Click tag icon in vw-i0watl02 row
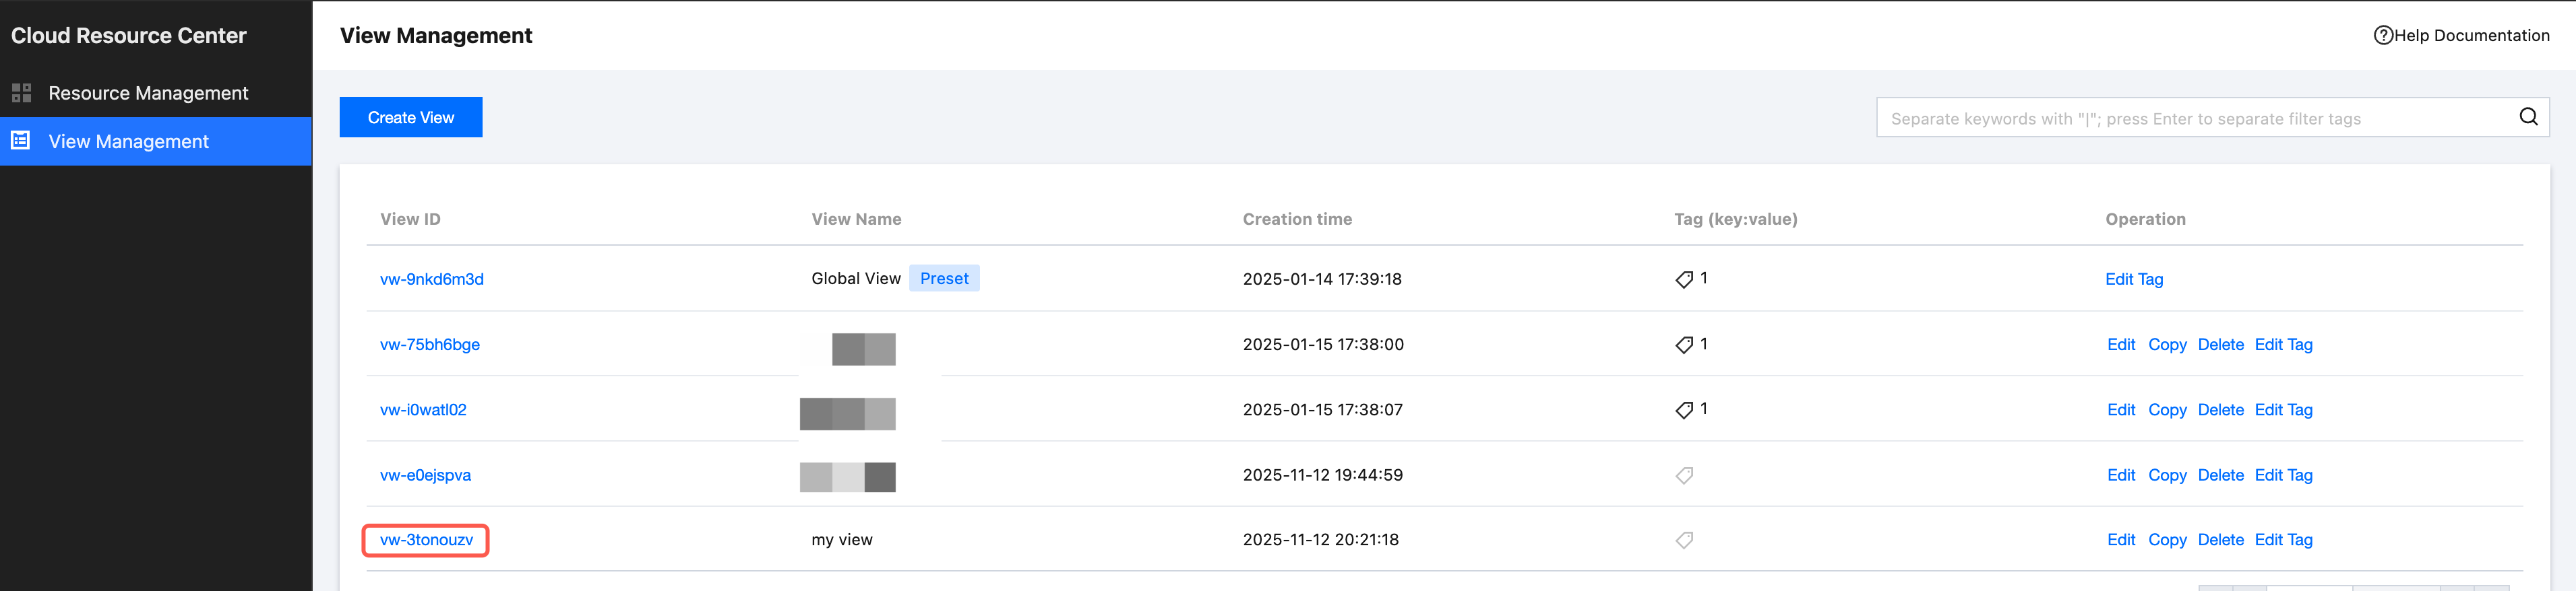2576x591 pixels. pyautogui.click(x=1684, y=411)
